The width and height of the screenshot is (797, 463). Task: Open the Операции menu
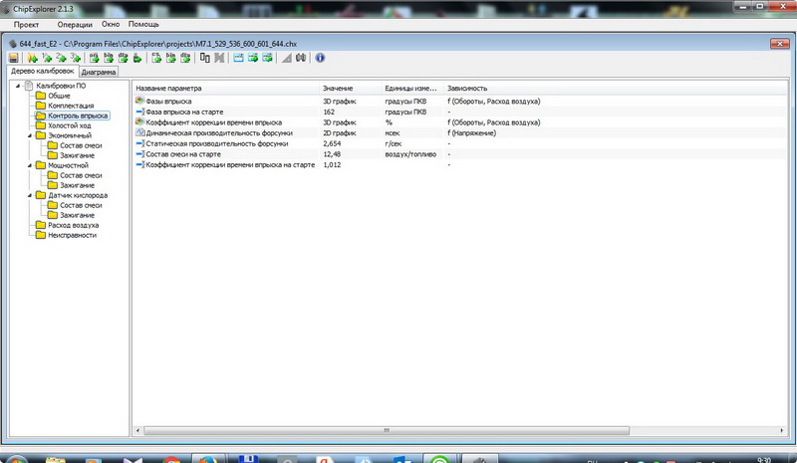click(x=75, y=22)
